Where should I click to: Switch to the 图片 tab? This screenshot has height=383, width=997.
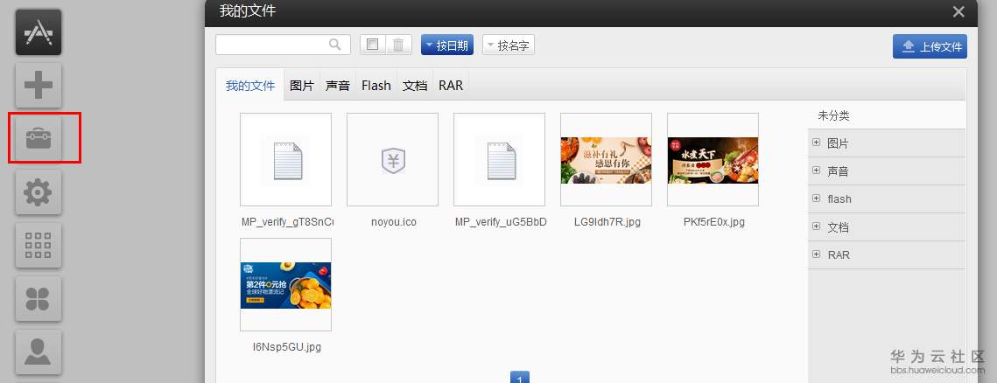pyautogui.click(x=302, y=85)
